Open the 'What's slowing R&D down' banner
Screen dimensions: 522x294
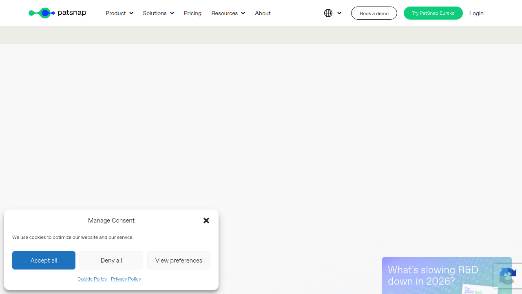(447, 275)
